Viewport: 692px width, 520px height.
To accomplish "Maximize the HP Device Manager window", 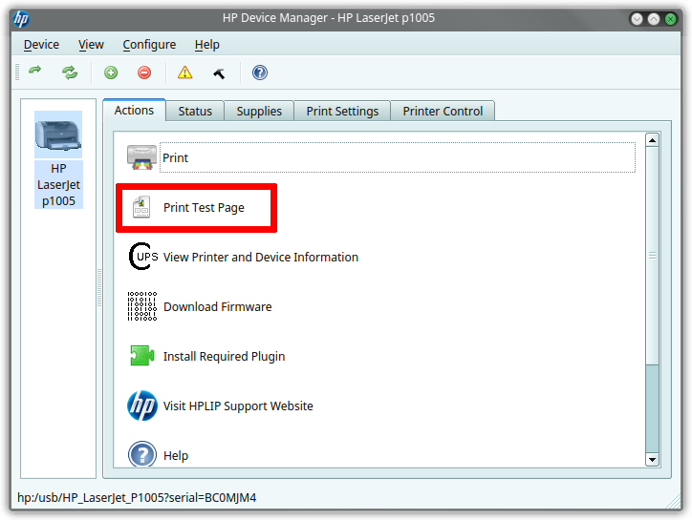I will point(654,19).
